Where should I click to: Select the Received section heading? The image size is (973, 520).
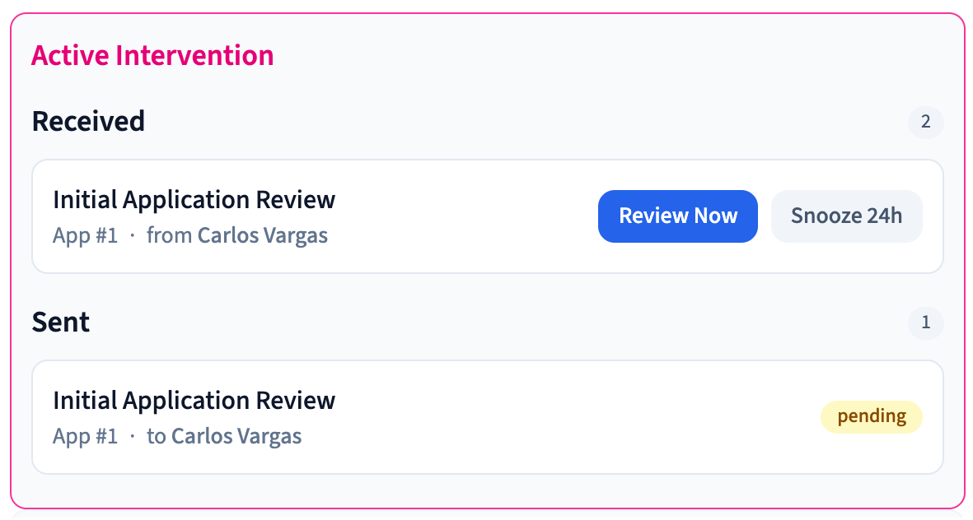(x=88, y=121)
